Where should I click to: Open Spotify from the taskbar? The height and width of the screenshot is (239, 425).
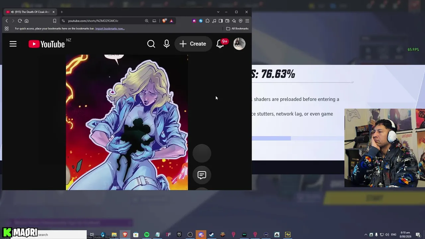pyautogui.click(x=146, y=235)
